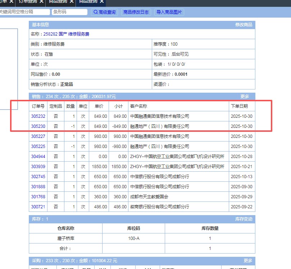Open order 300721 for 徽商银行
The height and width of the screenshot is (269, 291).
38,207
